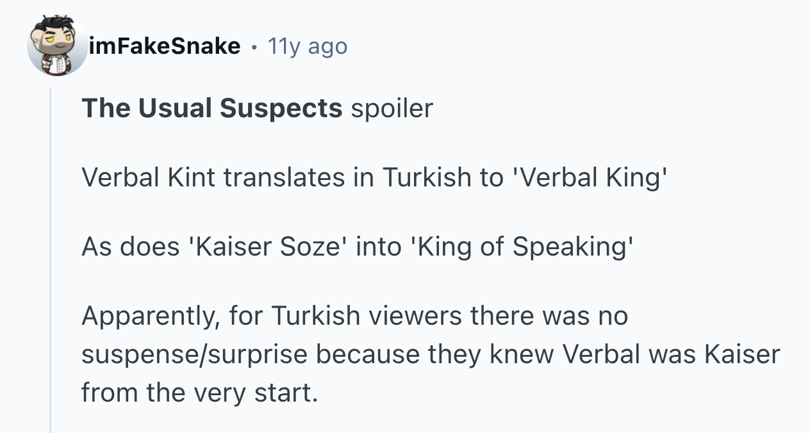Click the word 'spoiler' after the title
Viewport: 810px width, 433px height.
click(x=392, y=108)
